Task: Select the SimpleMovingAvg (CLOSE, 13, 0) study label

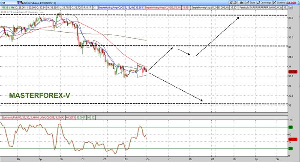Action: click(116, 8)
